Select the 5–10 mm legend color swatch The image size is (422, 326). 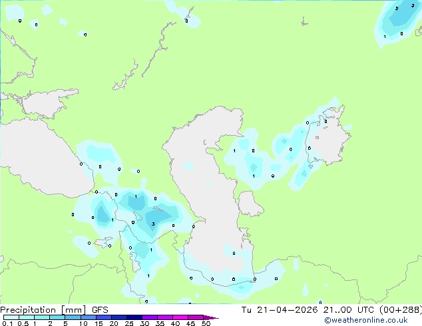pos(73,317)
